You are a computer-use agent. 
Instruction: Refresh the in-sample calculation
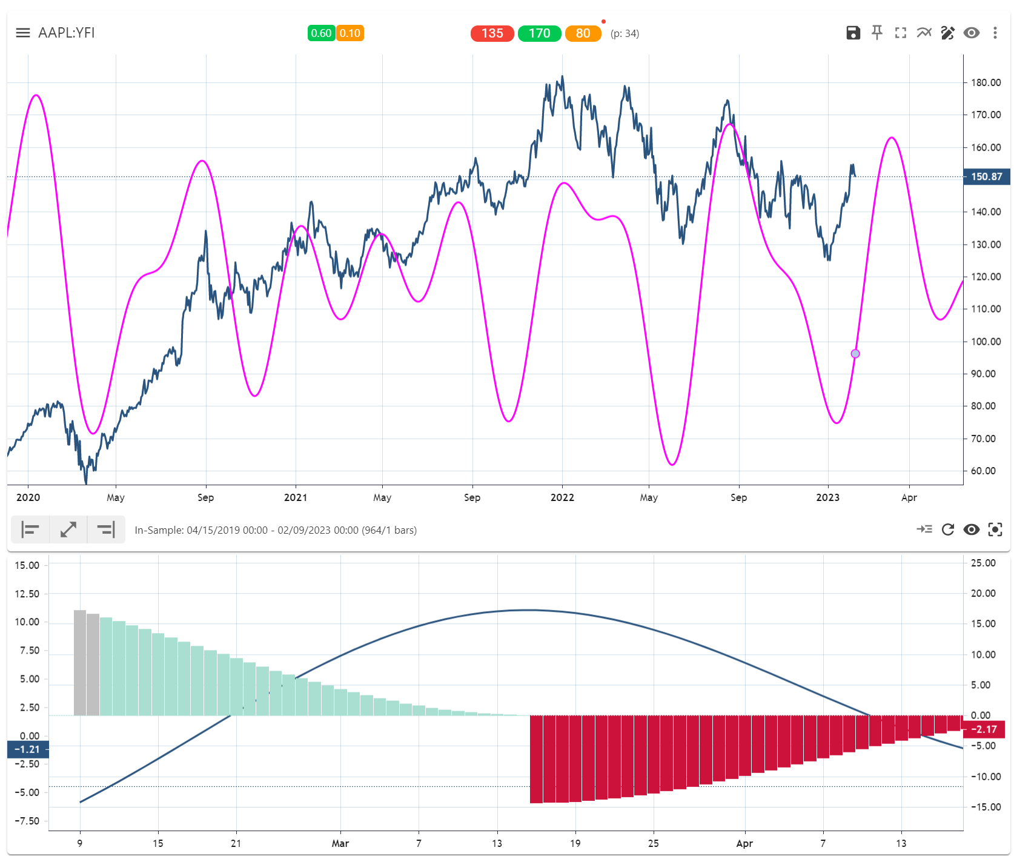click(x=948, y=529)
